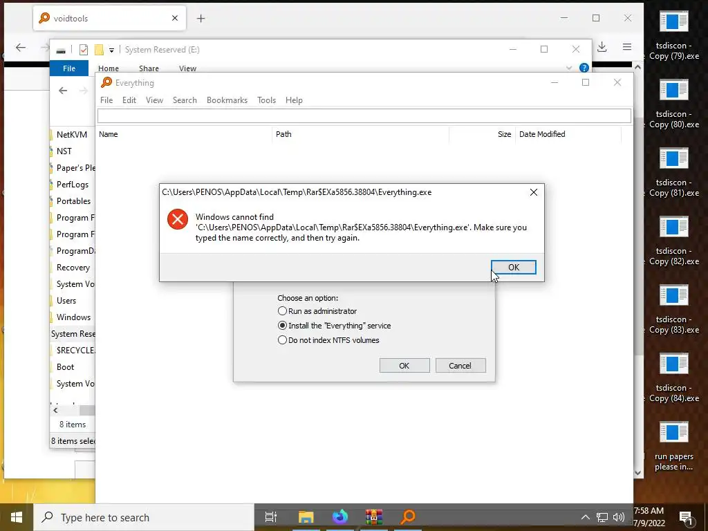Open browser downloads icon
The width and height of the screenshot is (708, 531).
(x=602, y=47)
